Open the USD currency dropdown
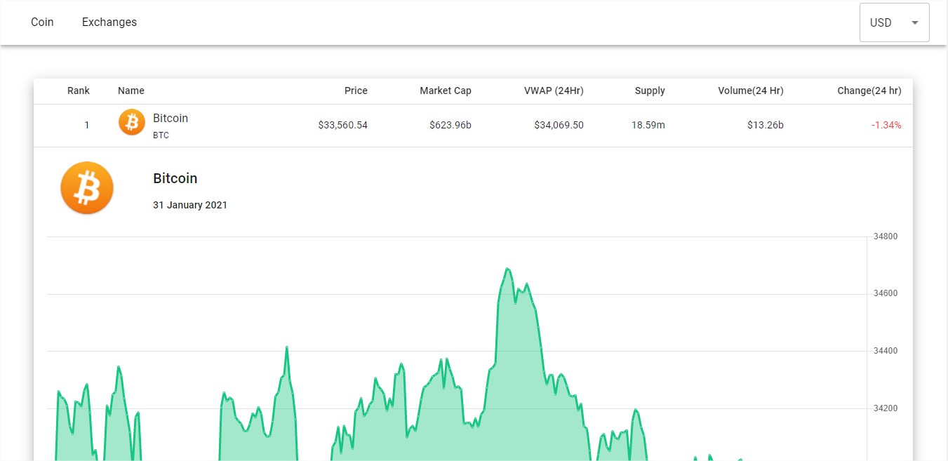The width and height of the screenshot is (948, 461). point(894,22)
